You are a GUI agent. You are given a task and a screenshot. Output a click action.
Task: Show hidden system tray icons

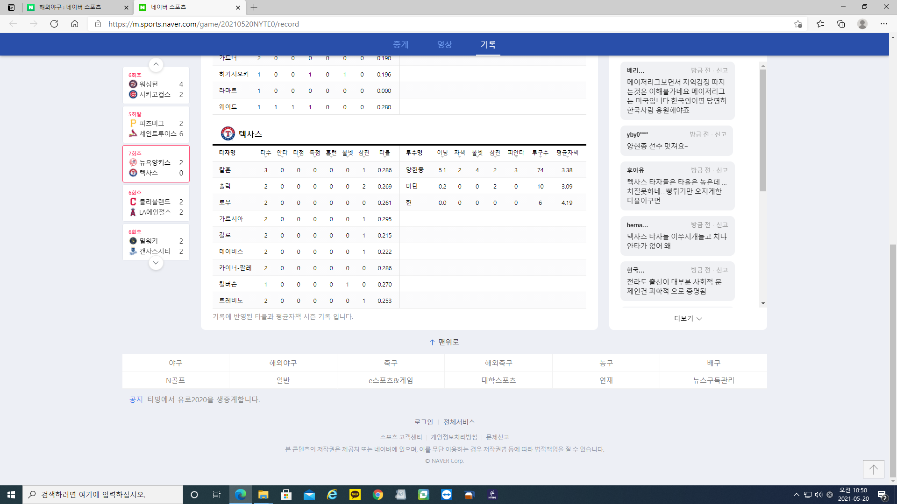(x=796, y=495)
